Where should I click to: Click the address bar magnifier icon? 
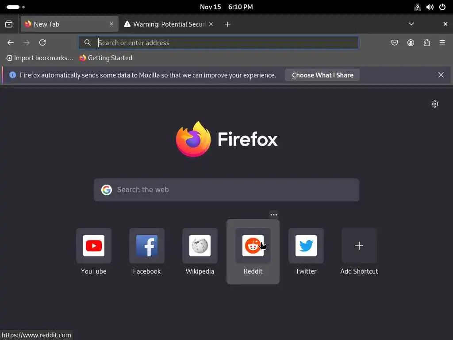(88, 43)
